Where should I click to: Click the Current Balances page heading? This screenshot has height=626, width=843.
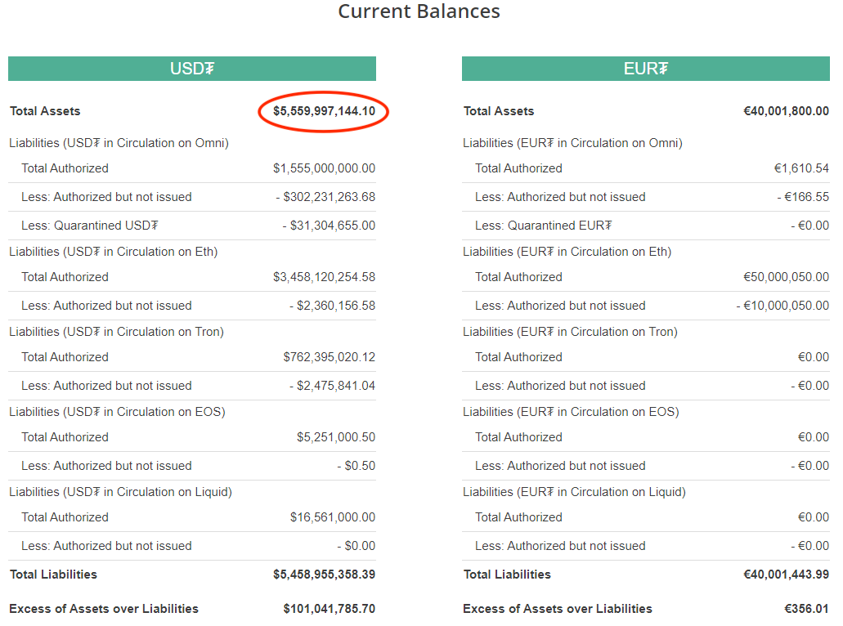[x=419, y=12]
